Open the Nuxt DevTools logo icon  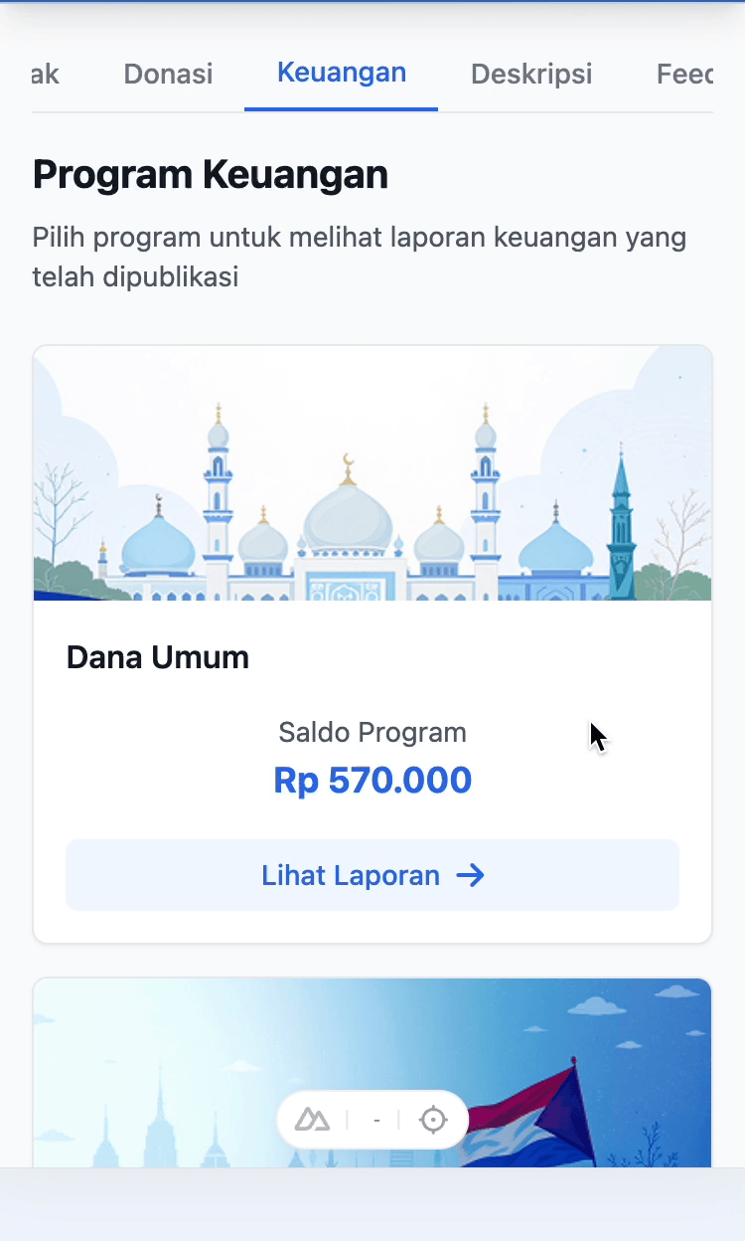click(312, 1120)
